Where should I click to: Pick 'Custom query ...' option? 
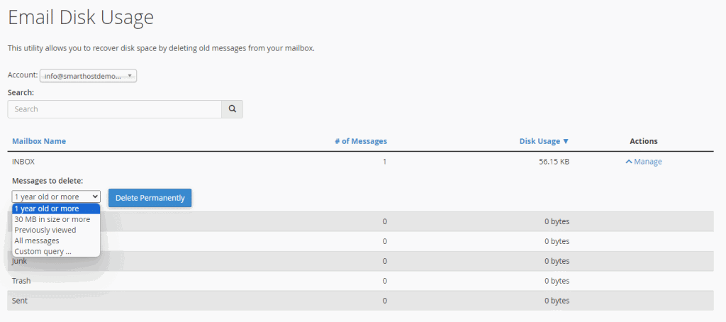(x=56, y=252)
